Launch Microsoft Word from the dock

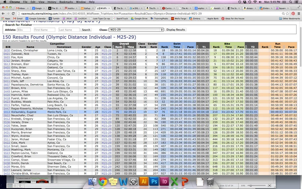tap(123, 182)
